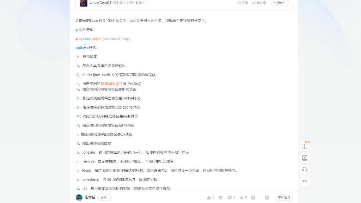Viewport: 361px width, 203px height.
Task: Click the 订阅专栏 subscribe button
Action: pos(280,3)
